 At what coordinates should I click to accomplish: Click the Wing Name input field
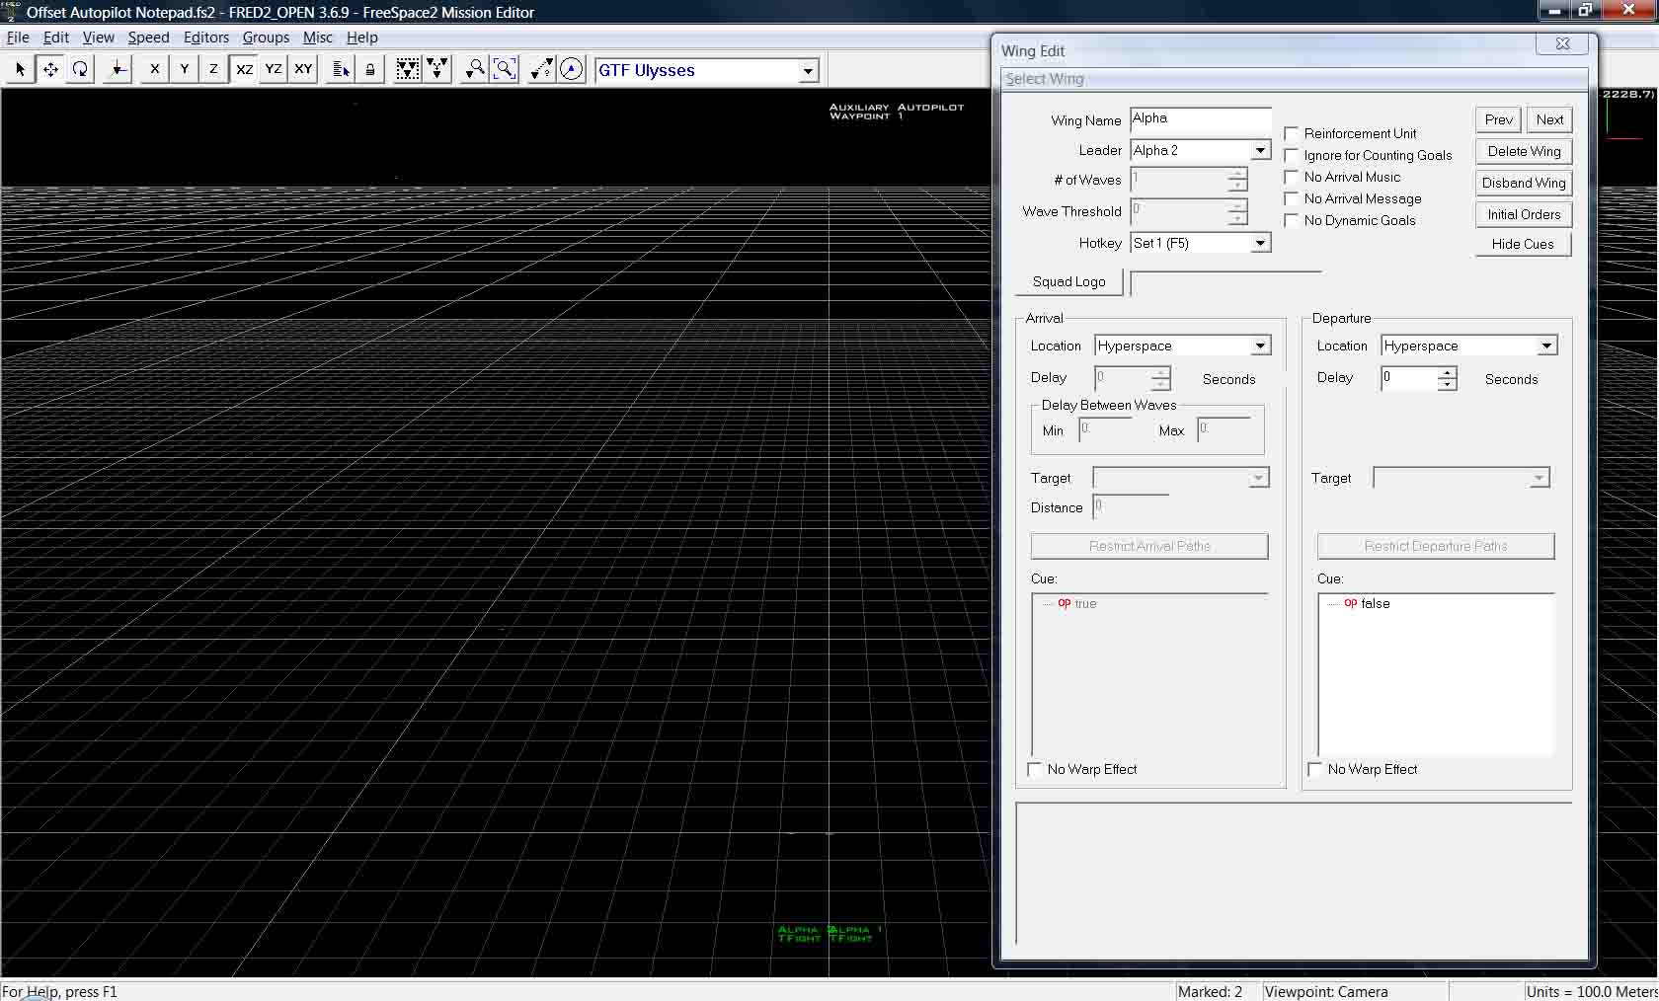coord(1201,118)
